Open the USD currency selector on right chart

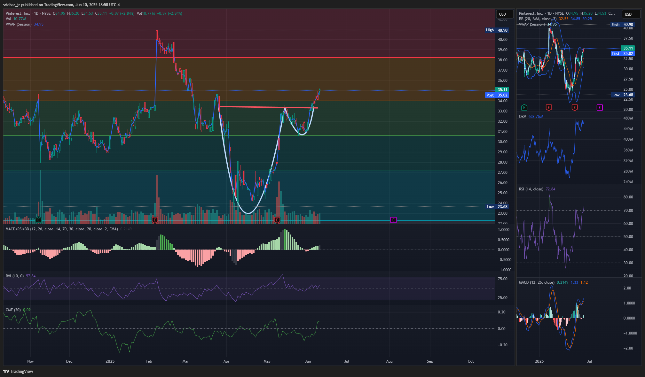pos(631,14)
